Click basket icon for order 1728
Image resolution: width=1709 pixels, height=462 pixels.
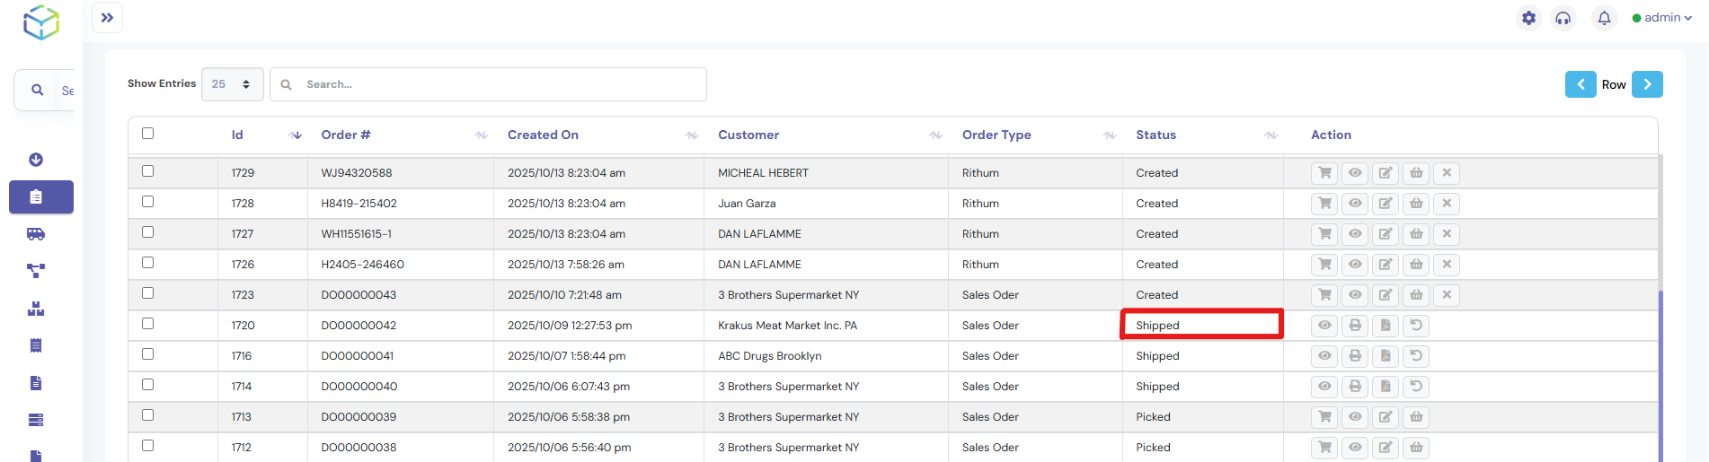click(x=1416, y=204)
